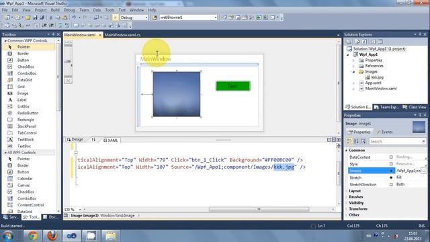Click the XAML editor horizontal scrollbar
Screen dimensions: 430x242
point(259,209)
